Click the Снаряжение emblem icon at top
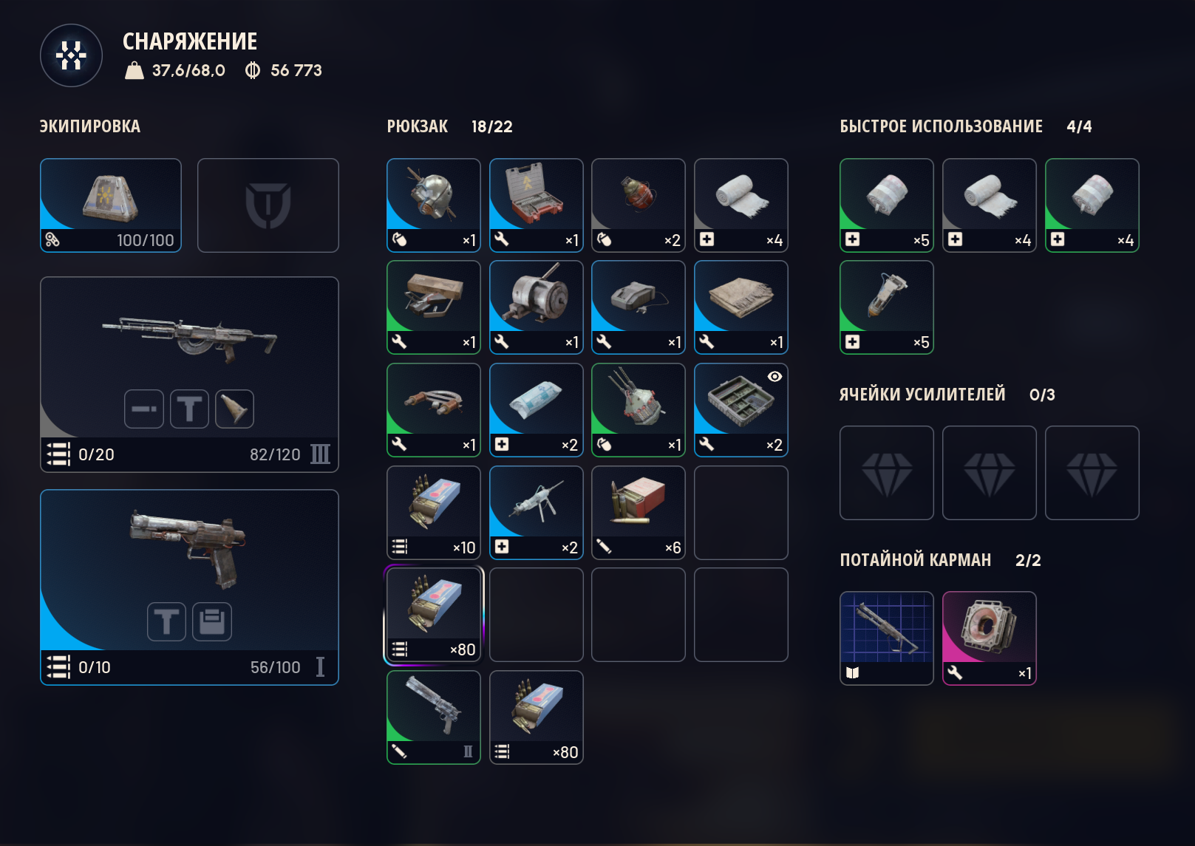Image resolution: width=1195 pixels, height=846 pixels. (x=71, y=55)
